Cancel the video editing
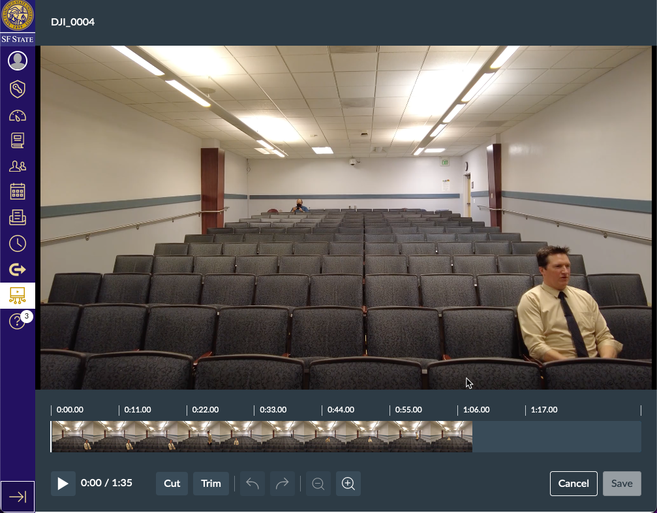Viewport: 657px width, 513px height. pos(573,484)
